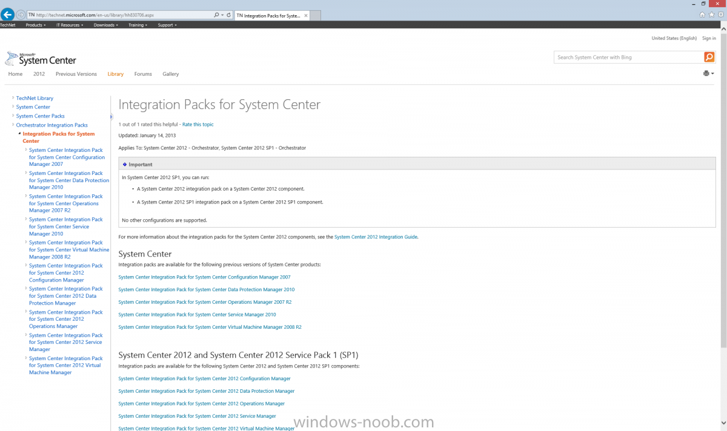Image resolution: width=727 pixels, height=431 pixels.
Task: Open sidebar item for 2012 Data Protection Manager
Action: (x=66, y=296)
